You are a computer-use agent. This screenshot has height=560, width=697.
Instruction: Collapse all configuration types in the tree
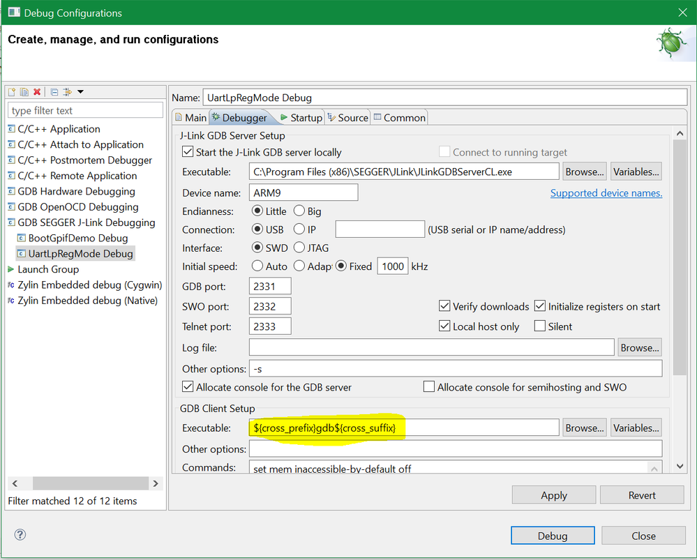click(54, 91)
